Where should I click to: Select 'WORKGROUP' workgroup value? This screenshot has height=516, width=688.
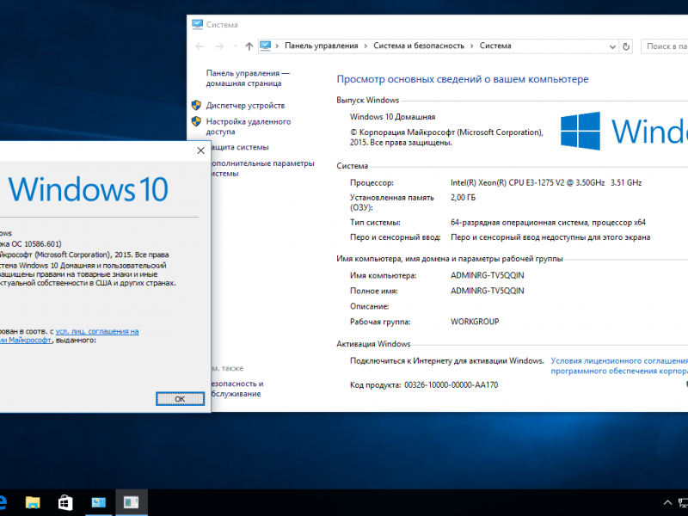click(x=475, y=322)
